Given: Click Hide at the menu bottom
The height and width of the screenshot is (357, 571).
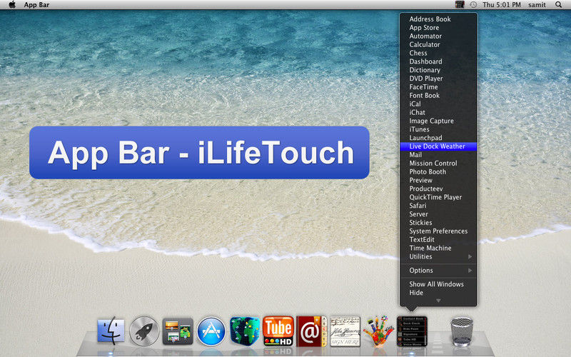Looking at the screenshot, I should (438, 293).
